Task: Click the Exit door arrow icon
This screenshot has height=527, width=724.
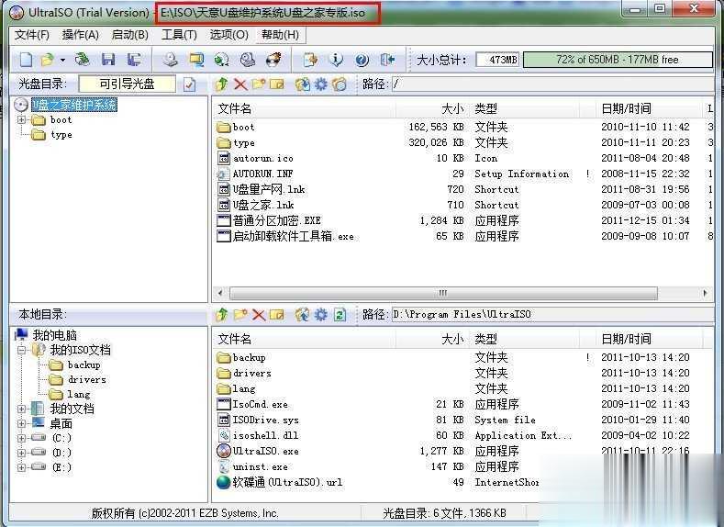Action: point(387,60)
